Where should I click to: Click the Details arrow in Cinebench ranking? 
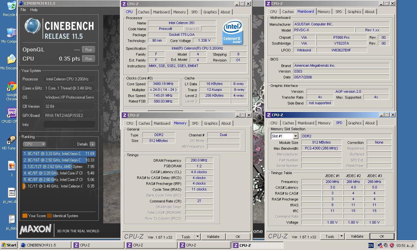[93, 144]
